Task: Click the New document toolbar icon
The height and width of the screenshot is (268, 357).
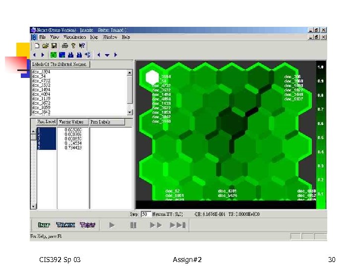Action: (37, 46)
